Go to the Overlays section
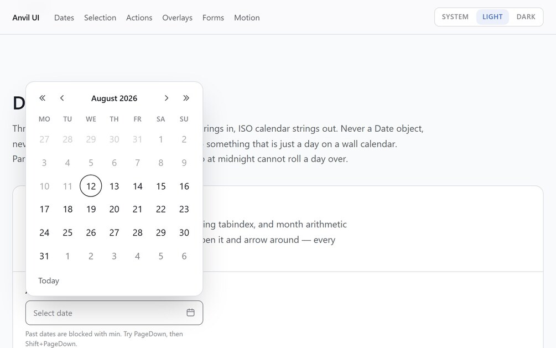Image resolution: width=556 pixels, height=348 pixels. 177,18
